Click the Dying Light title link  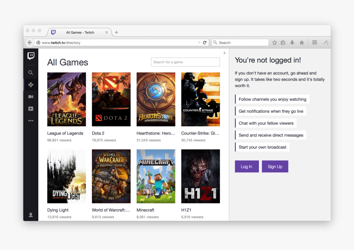(x=58, y=210)
